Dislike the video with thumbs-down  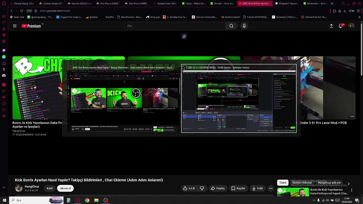(202, 188)
